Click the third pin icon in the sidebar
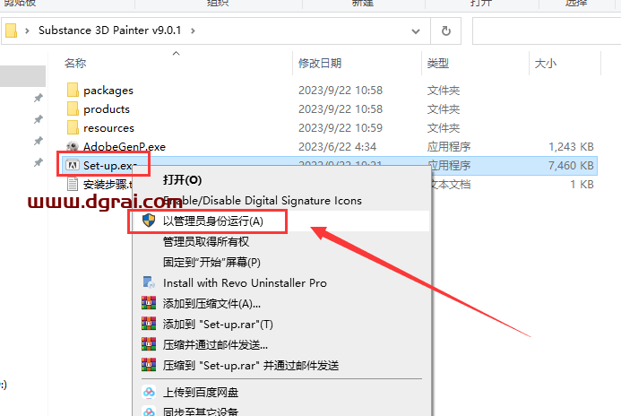Viewport: 621px width, 416px height. [x=38, y=141]
